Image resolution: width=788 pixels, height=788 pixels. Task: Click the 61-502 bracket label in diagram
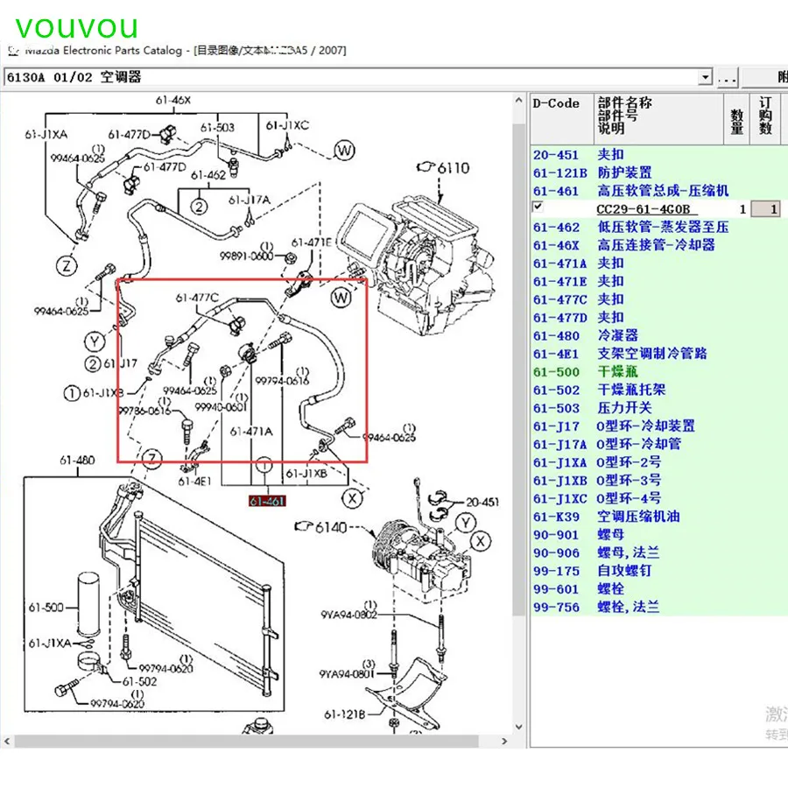(139, 681)
